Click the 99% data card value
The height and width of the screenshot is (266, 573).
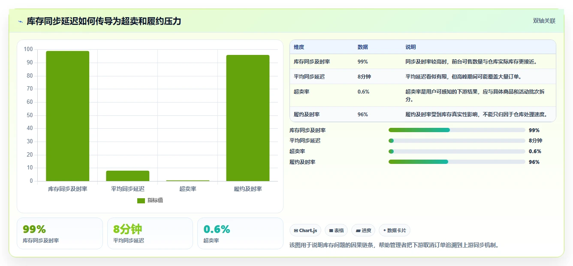pyautogui.click(x=34, y=229)
